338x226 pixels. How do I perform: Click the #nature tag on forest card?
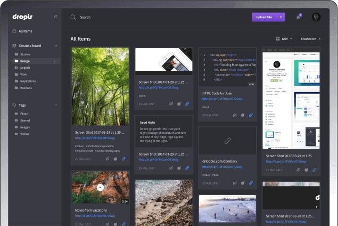[79, 146]
